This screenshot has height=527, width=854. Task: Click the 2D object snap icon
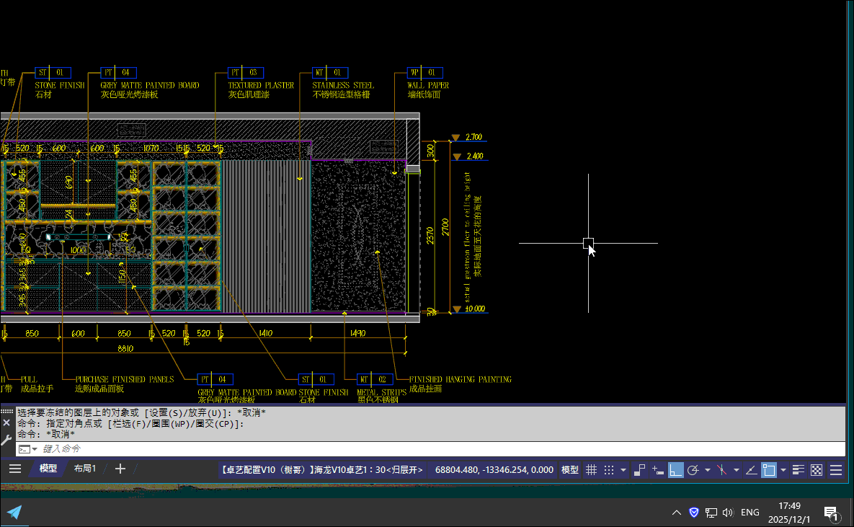pyautogui.click(x=768, y=470)
